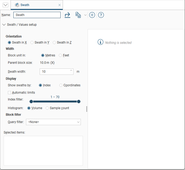Enable the Automatic limits checkbox
This screenshot has width=185, height=170.
coord(9,93)
